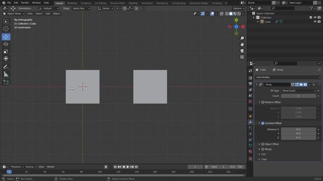Screen dimensions: 323x181
Task: Select the Transform tool
Action: click(6, 58)
